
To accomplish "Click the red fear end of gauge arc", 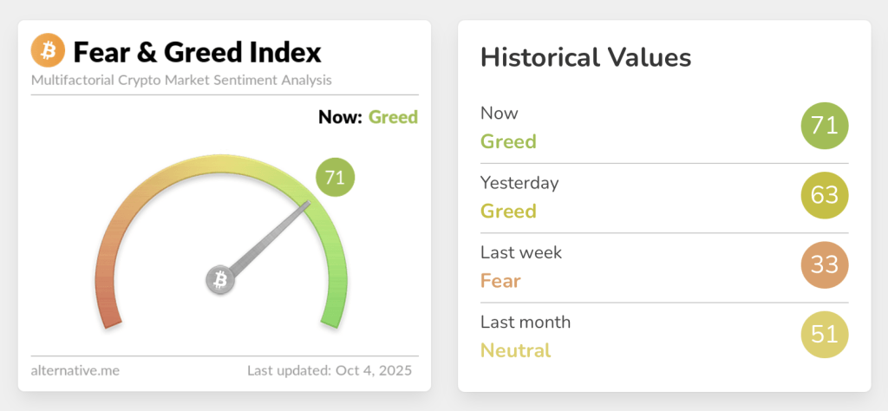I will [108, 312].
